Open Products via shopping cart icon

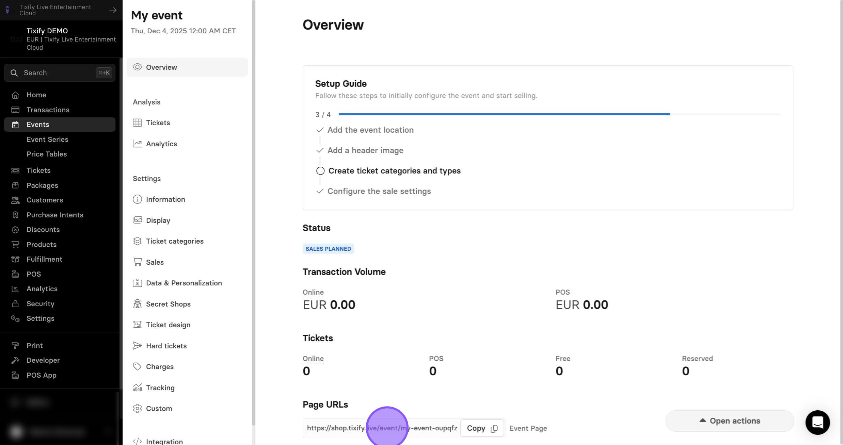point(15,245)
